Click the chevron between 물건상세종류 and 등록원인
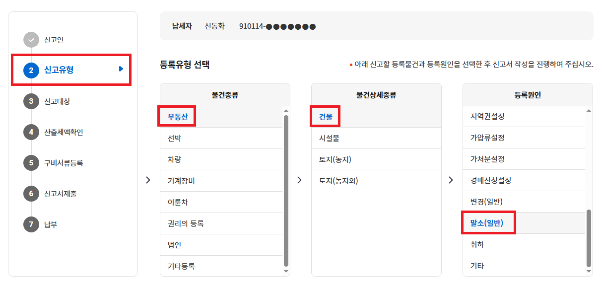 pos(451,180)
